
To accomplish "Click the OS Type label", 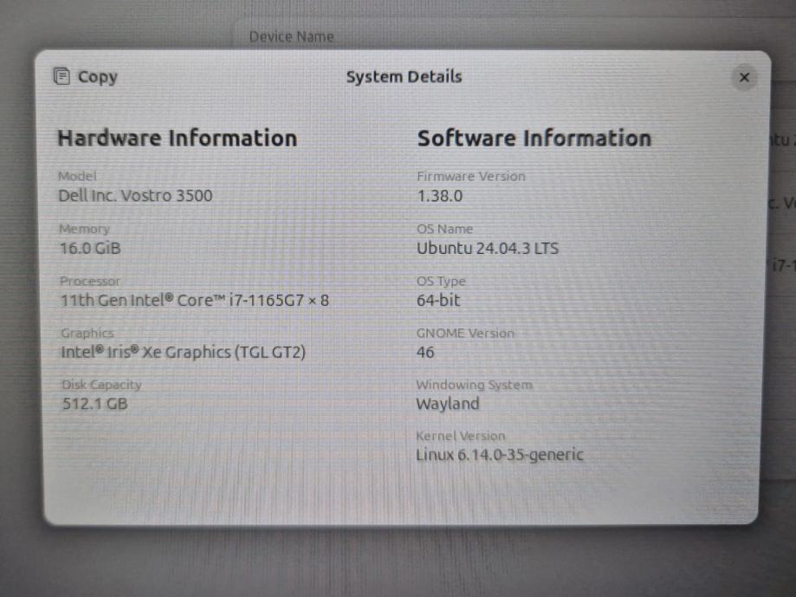I will click(x=441, y=281).
